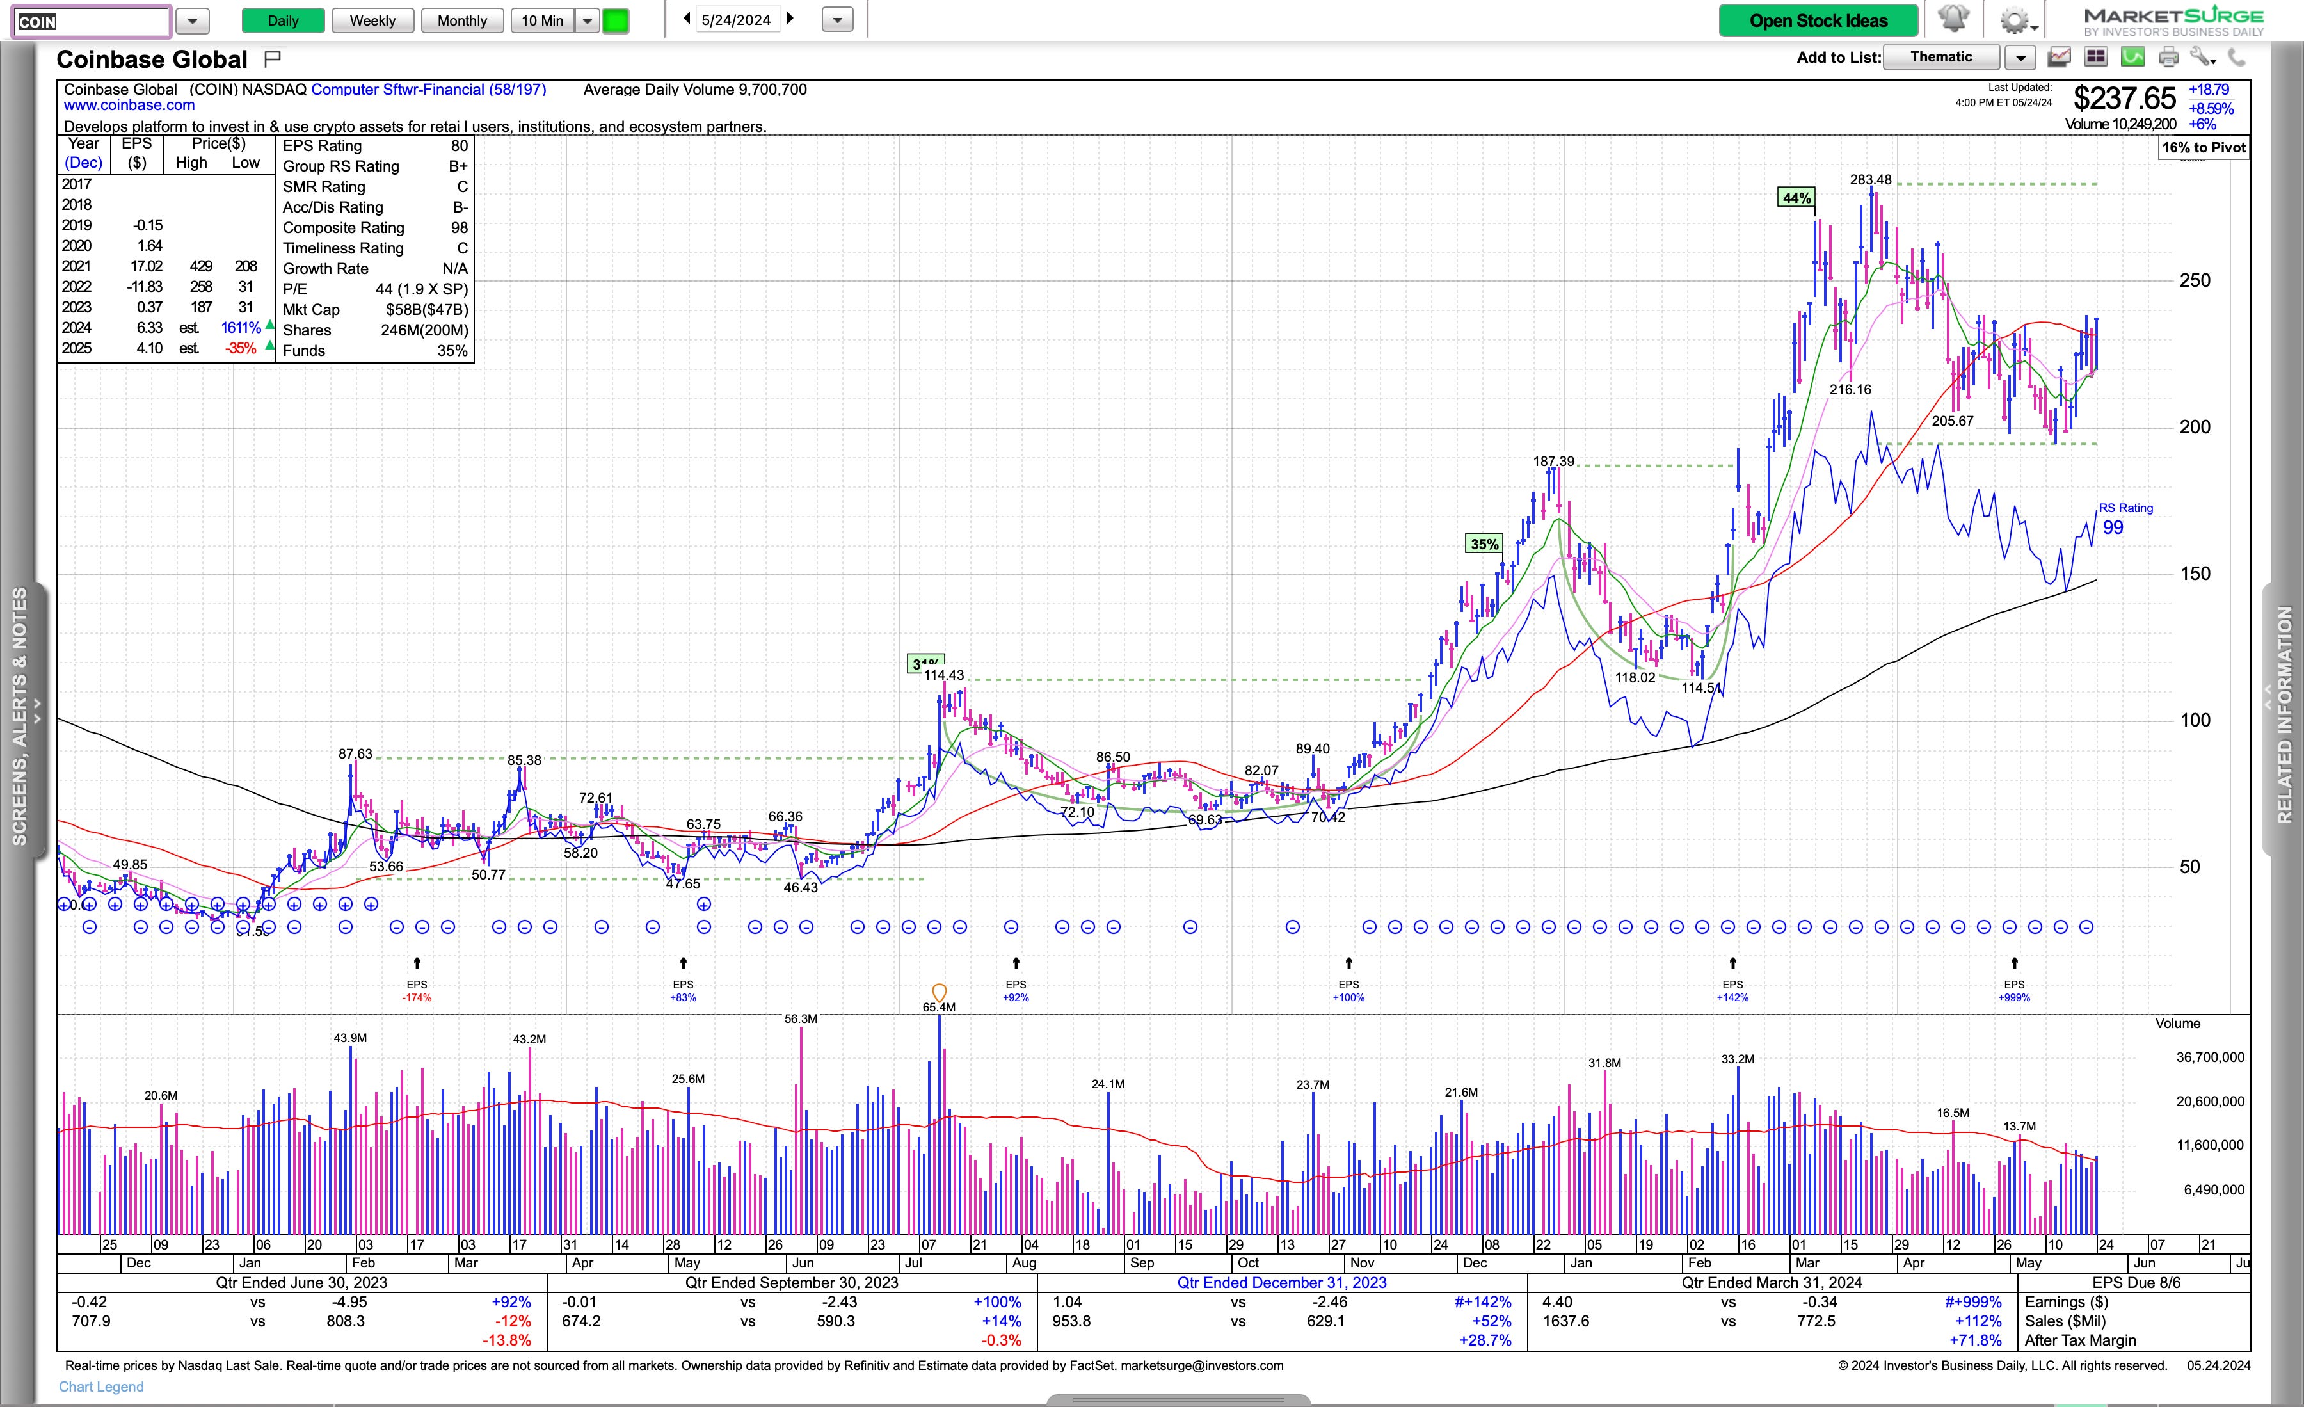
Task: Expand the Add to List dropdown arrow
Action: pos(2020,58)
